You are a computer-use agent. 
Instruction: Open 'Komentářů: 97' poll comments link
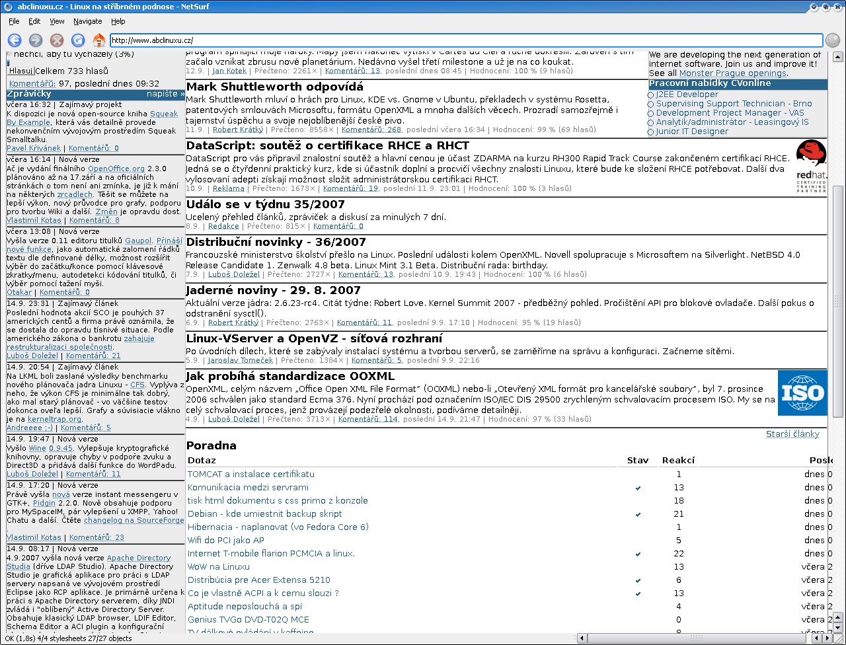(x=32, y=84)
